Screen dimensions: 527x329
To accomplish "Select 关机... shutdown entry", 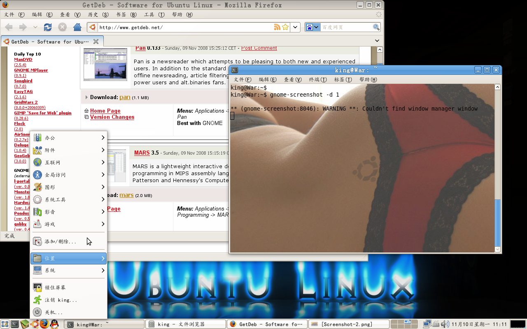I will [x=69, y=312].
